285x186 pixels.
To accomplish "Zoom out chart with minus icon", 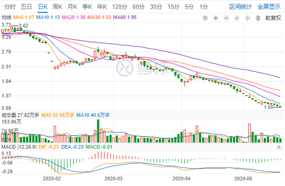I will [226, 18].
